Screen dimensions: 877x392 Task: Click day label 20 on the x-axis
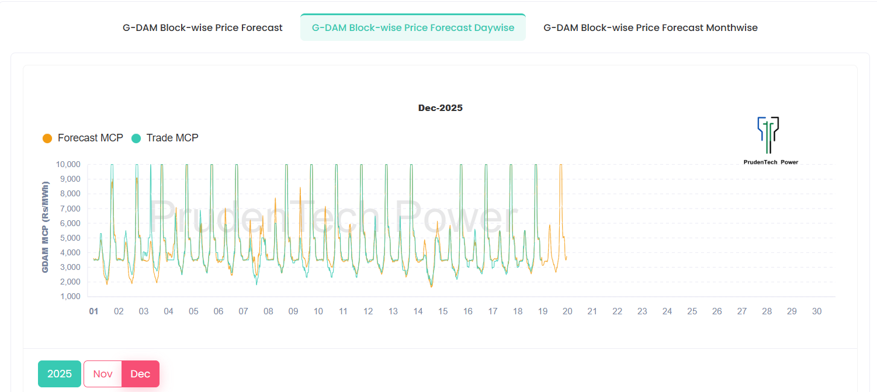click(567, 311)
